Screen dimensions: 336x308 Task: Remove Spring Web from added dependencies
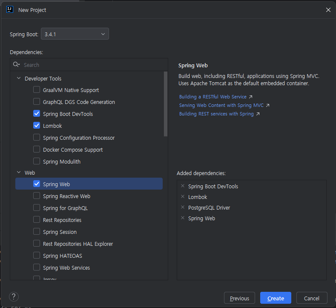coord(183,218)
